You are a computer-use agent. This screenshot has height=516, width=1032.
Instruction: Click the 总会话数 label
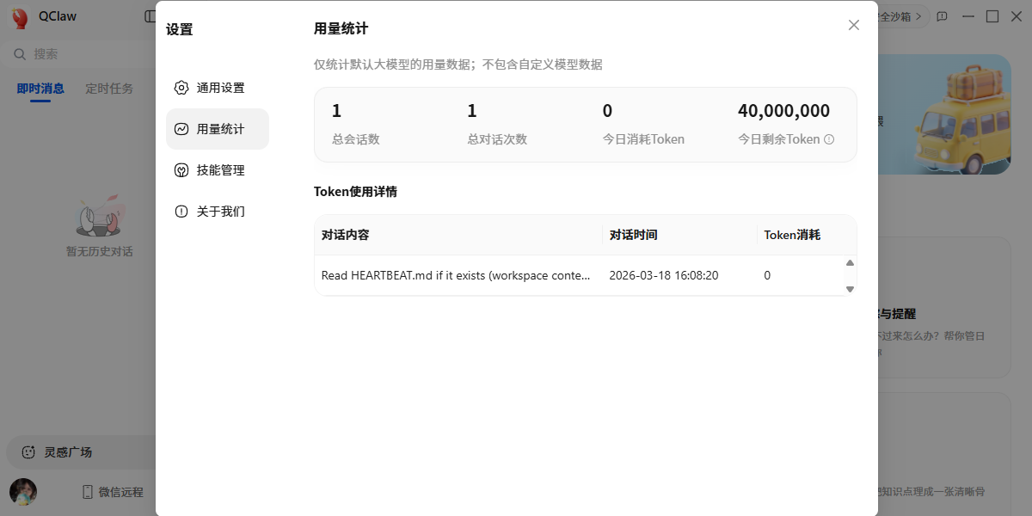coord(356,139)
